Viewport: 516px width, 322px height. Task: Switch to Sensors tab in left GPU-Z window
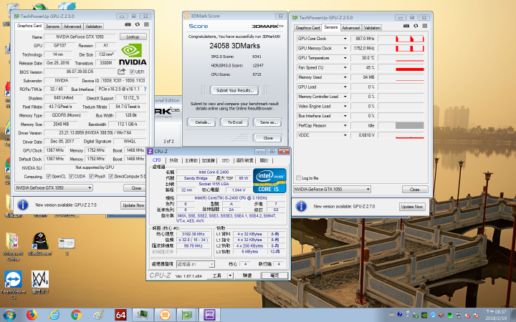point(52,26)
